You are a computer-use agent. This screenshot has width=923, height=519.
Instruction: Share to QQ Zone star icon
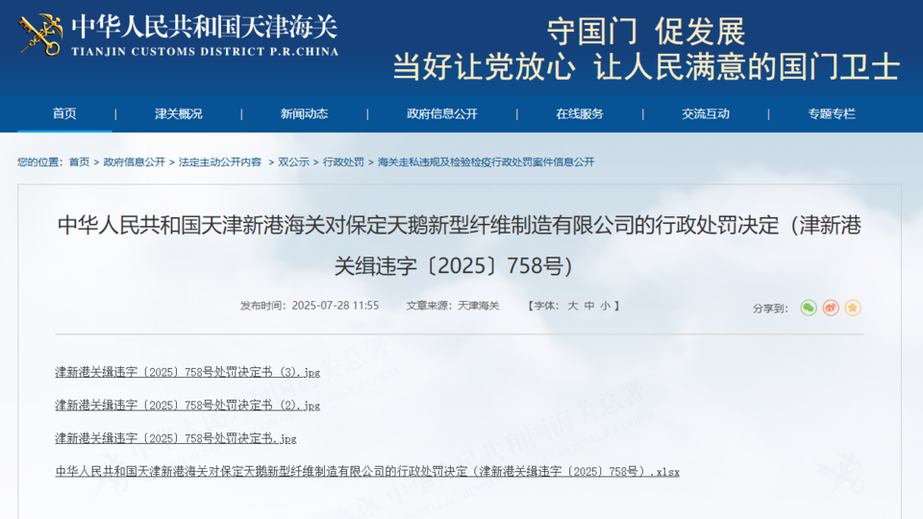pos(853,308)
